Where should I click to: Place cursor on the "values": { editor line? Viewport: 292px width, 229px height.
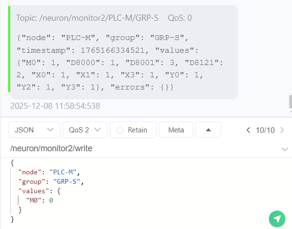click(x=39, y=191)
